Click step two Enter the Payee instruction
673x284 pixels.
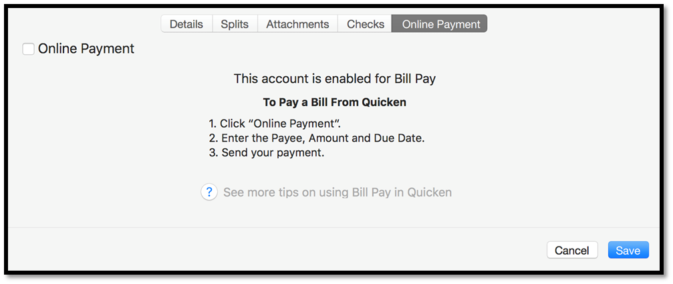click(x=317, y=138)
